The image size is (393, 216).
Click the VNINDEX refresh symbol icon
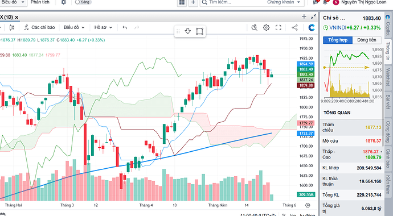[326, 28]
